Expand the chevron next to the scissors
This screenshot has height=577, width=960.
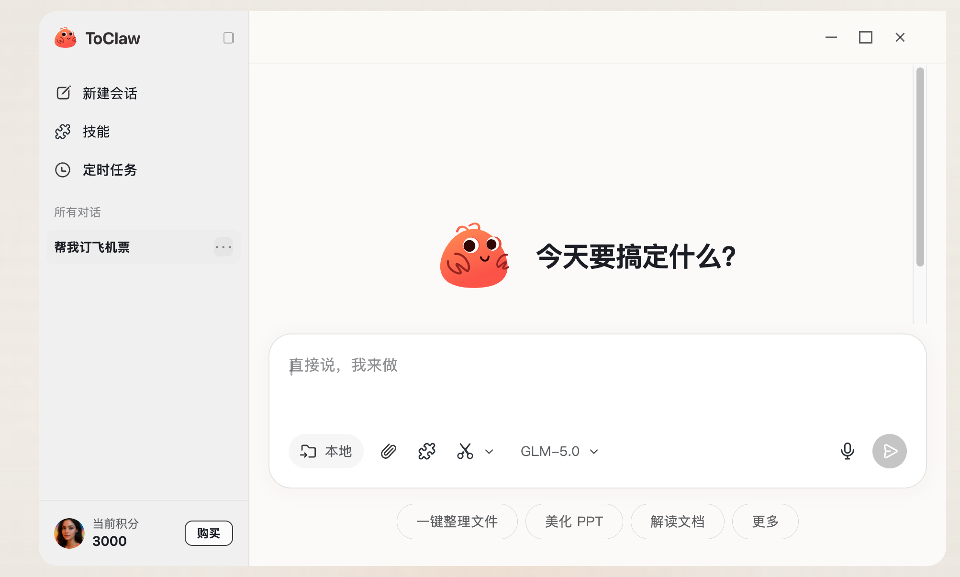(x=489, y=451)
